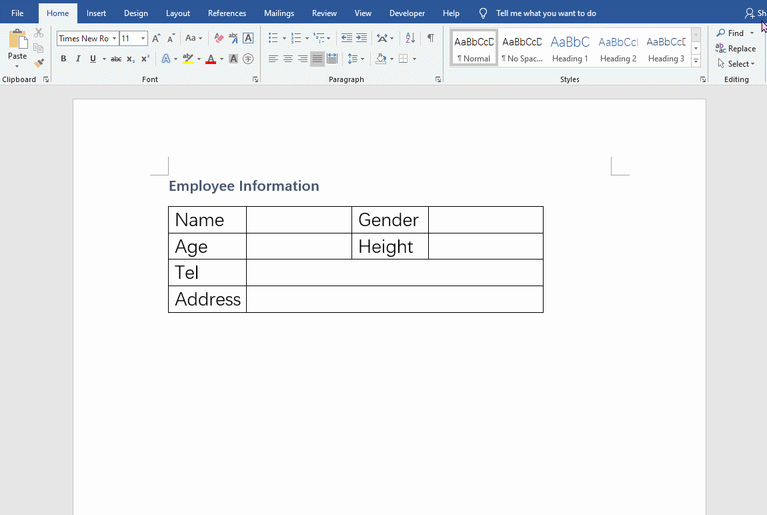Viewport: 767px width, 515px height.
Task: Switch to the Design tab
Action: (136, 13)
